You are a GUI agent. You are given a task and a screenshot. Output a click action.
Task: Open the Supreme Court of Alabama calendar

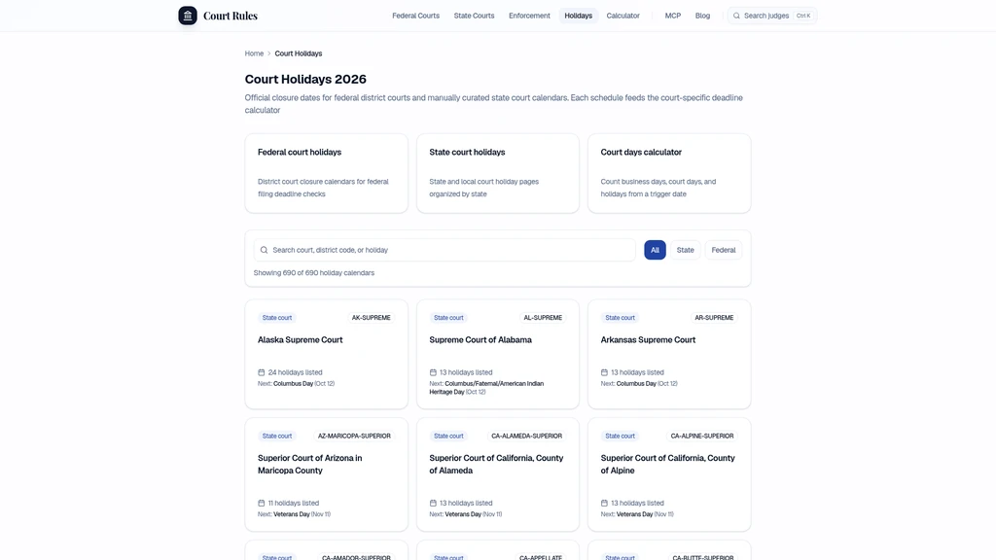point(498,354)
